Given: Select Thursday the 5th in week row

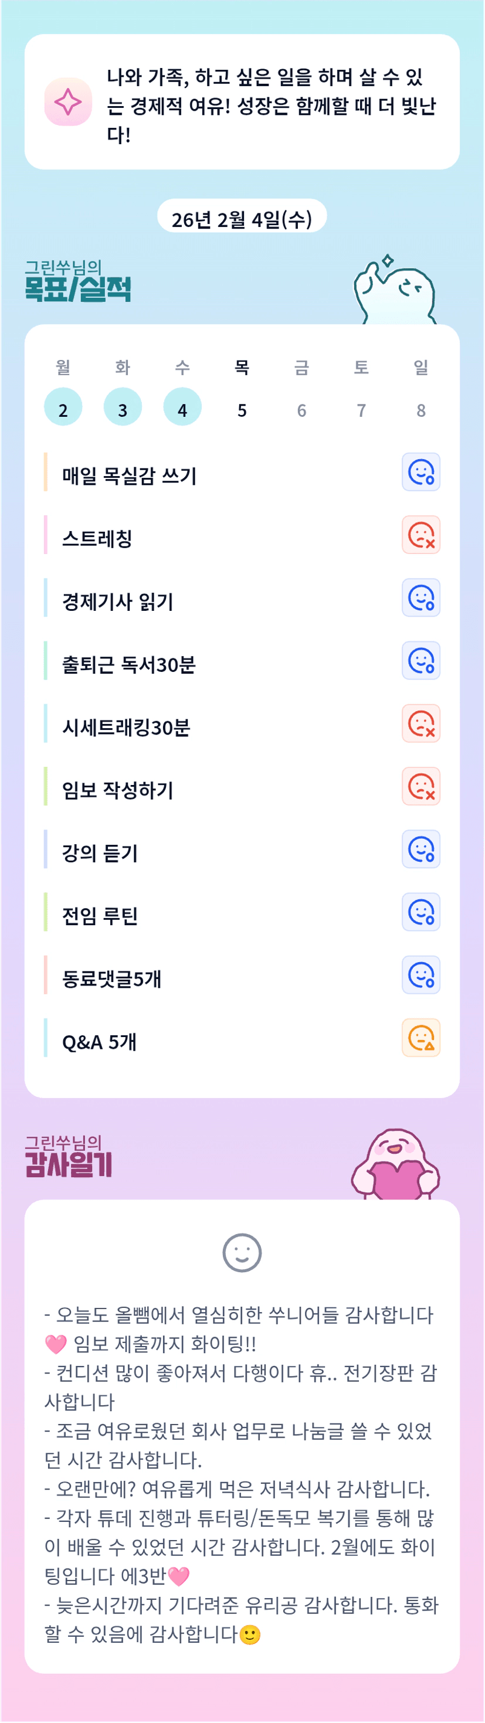Looking at the screenshot, I should click(x=242, y=409).
